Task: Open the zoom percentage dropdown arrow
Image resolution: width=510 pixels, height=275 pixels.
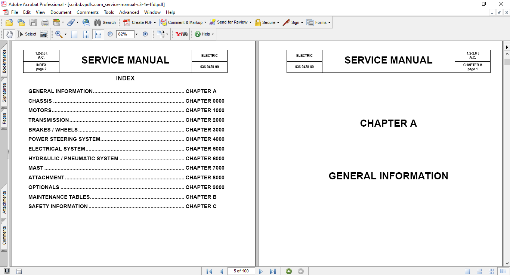Action: (136, 34)
